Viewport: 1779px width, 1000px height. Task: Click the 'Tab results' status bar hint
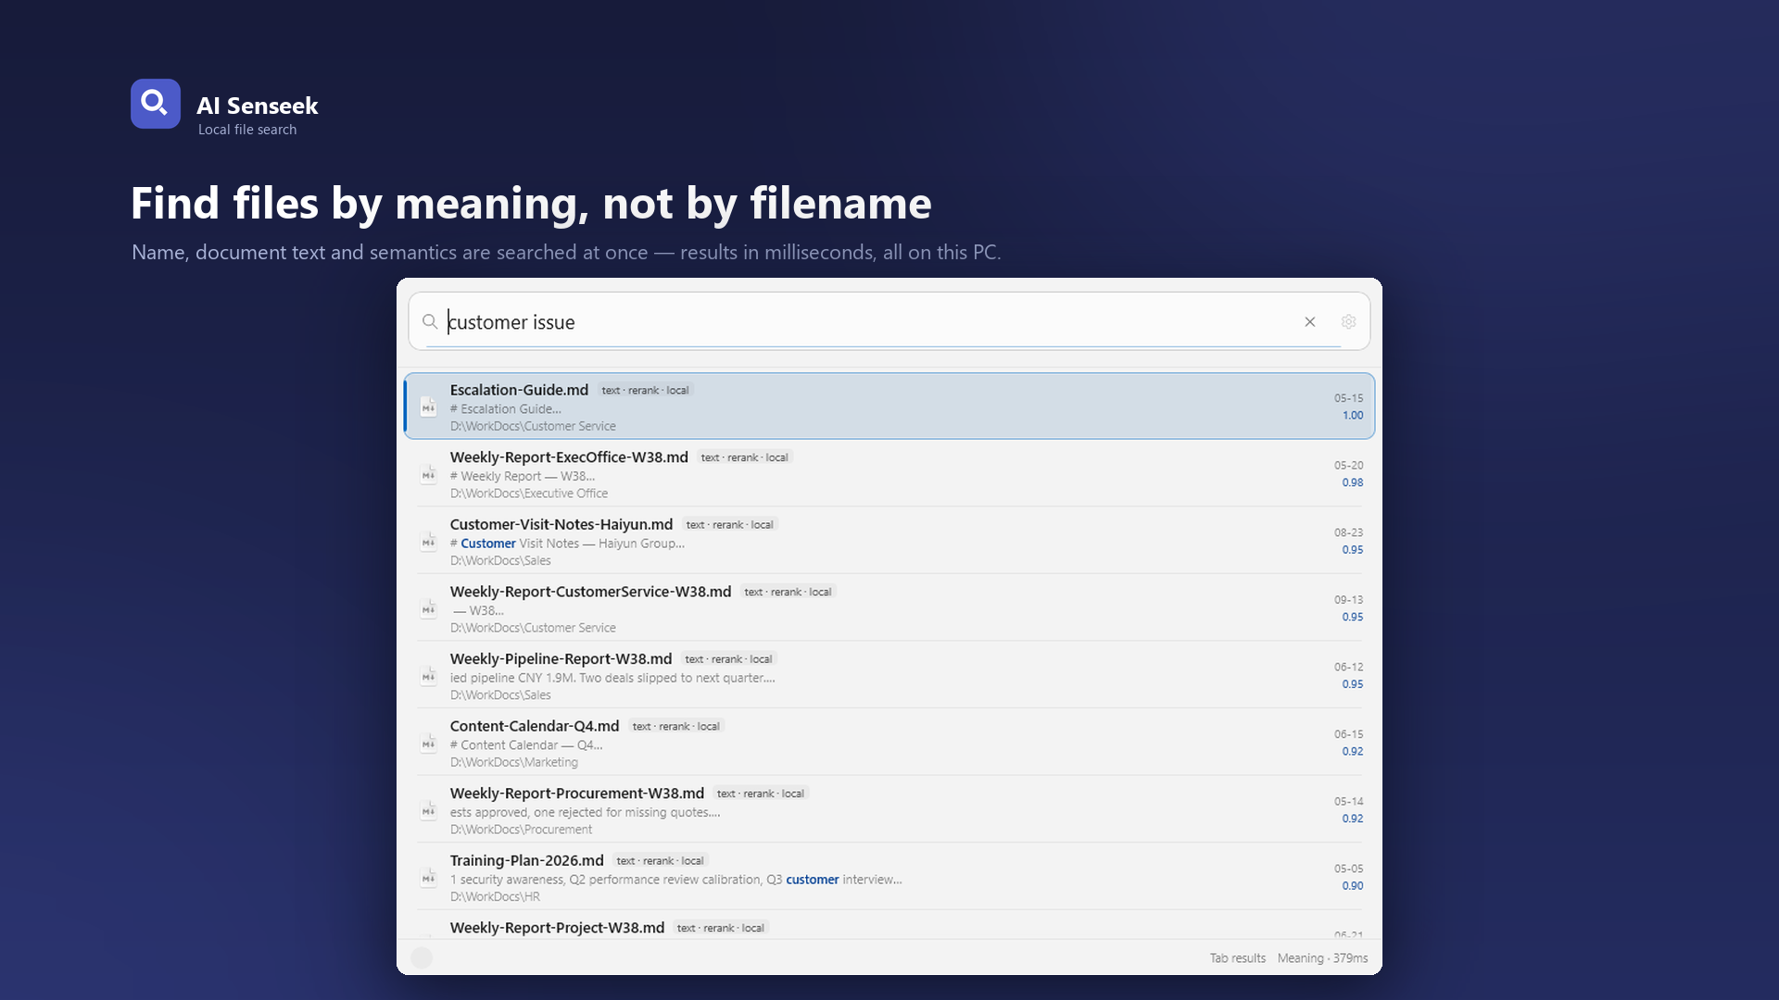pyautogui.click(x=1238, y=958)
